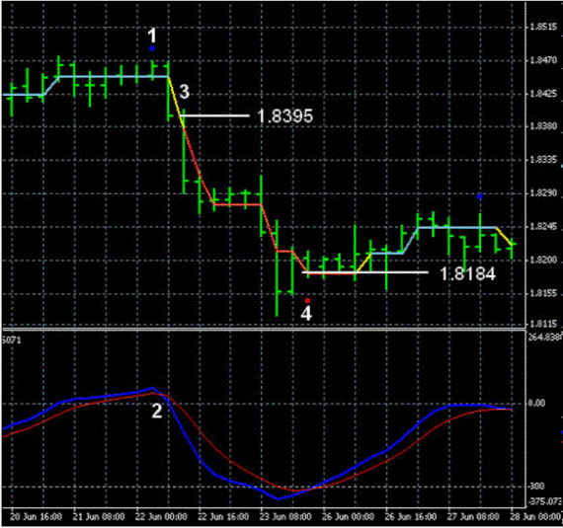Screen dimensions: 563x528
Task: Select the 1.8425 price level label
Action: pyautogui.click(x=543, y=94)
